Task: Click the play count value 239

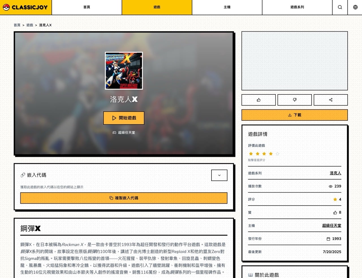Action: [x=338, y=186]
